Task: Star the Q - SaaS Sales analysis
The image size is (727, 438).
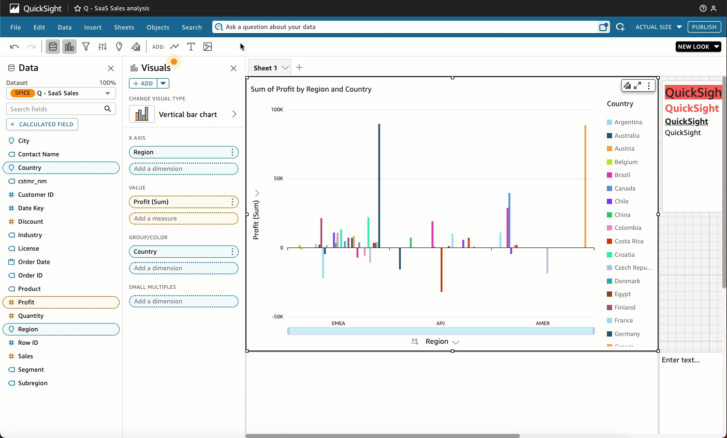Action: click(78, 8)
